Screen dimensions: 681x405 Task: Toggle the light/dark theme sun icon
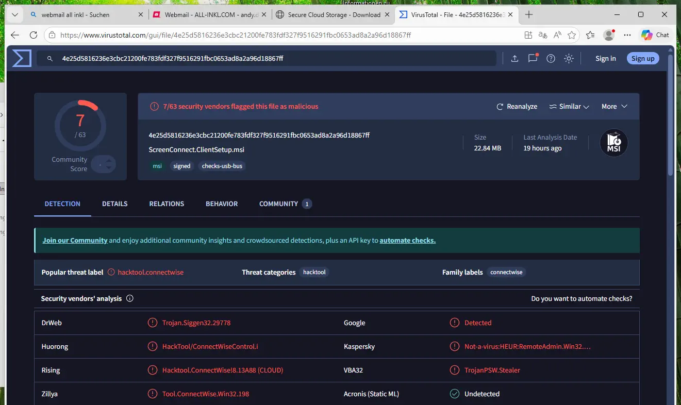(x=569, y=59)
